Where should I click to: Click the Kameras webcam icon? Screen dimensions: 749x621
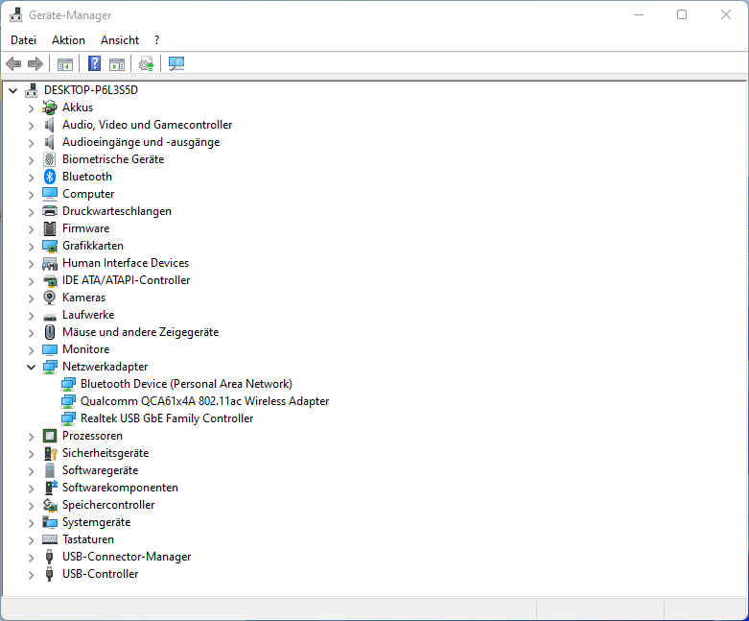tap(50, 298)
